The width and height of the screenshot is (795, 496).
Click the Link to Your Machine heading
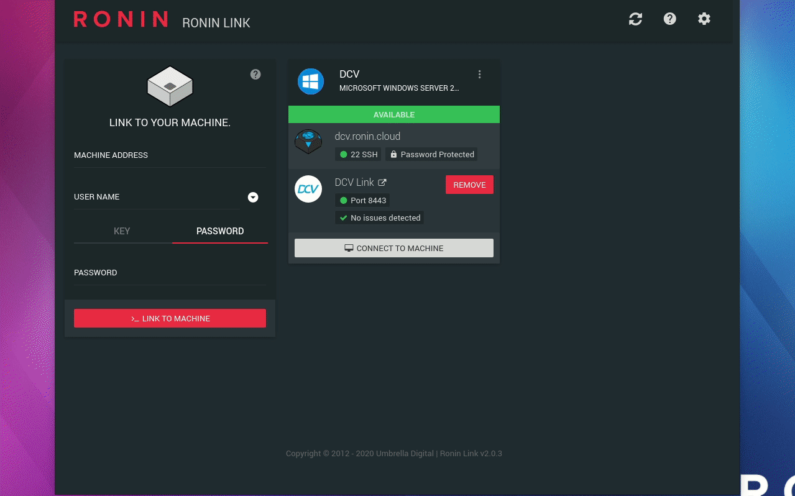click(170, 123)
